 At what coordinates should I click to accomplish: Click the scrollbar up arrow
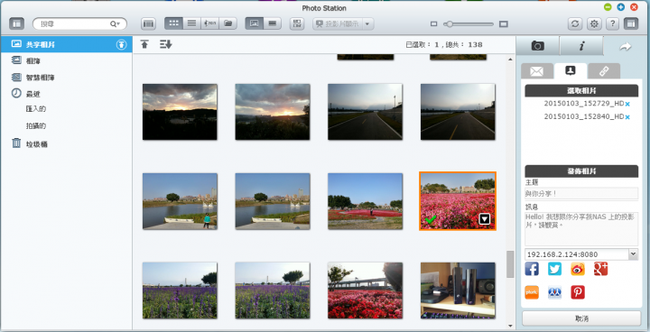coord(510,60)
